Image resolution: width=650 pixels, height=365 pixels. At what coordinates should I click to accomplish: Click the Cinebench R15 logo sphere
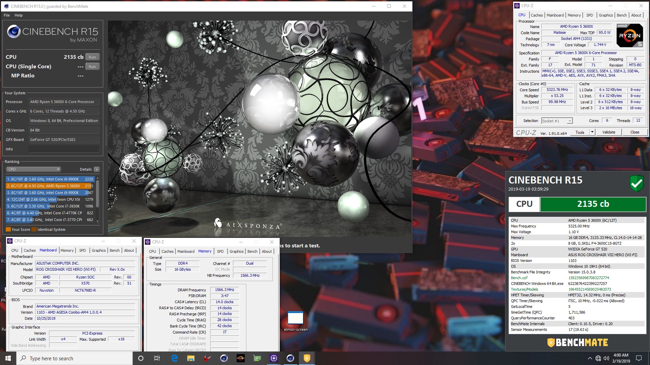tap(14, 31)
